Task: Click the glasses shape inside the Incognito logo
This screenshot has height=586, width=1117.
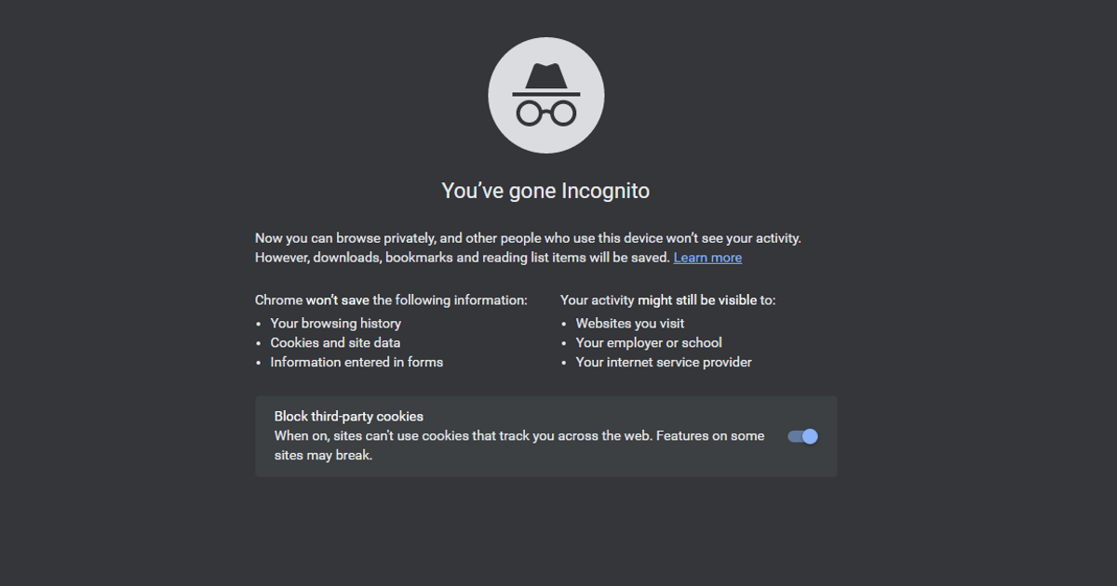Action: point(546,113)
